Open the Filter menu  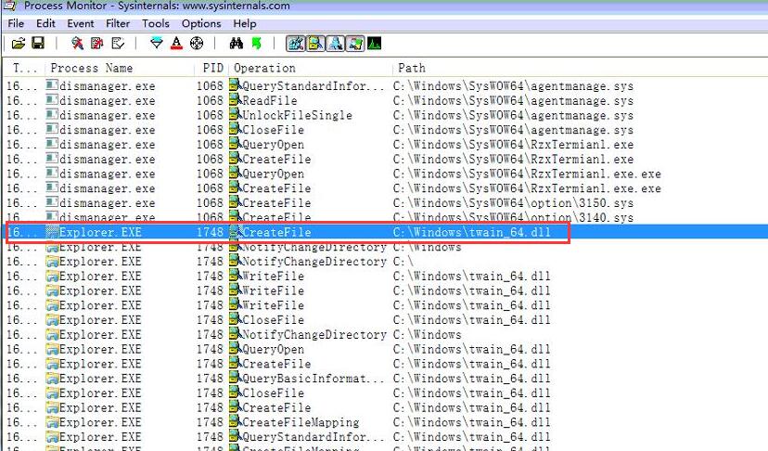point(118,23)
